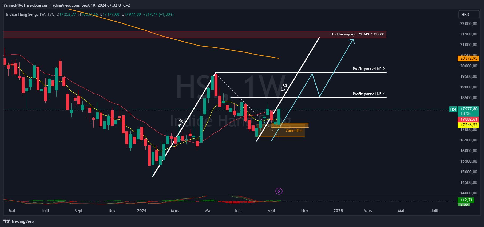This screenshot has width=484, height=227.
Task: Click the red price label 17 882,61
Action: pos(469,119)
